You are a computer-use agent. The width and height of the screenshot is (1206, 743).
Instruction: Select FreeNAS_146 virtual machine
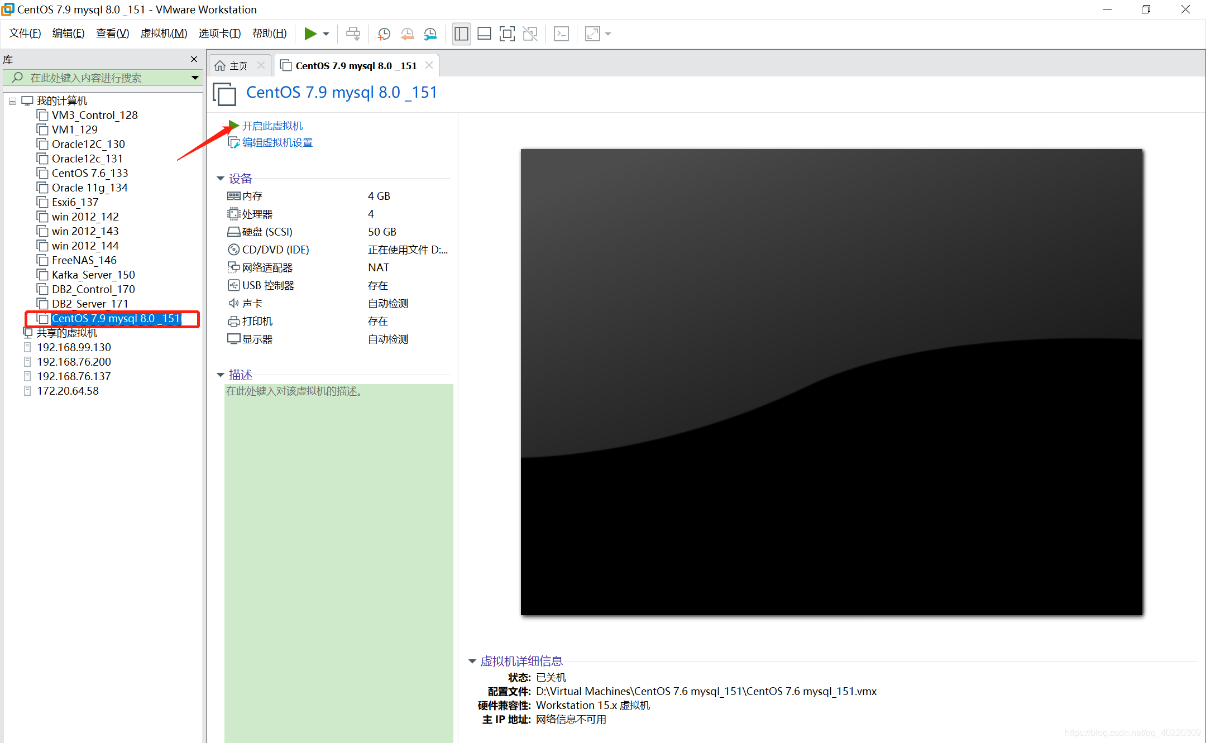click(x=84, y=260)
